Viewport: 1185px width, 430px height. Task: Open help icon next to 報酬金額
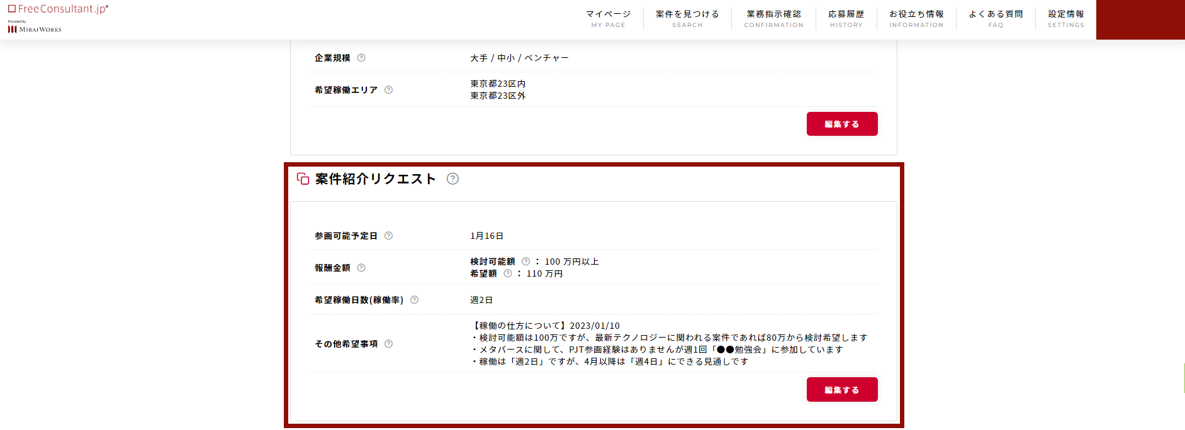361,268
